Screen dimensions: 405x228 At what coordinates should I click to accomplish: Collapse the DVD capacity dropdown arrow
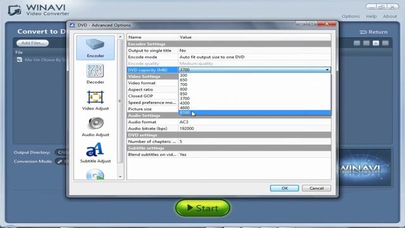pos(327,70)
